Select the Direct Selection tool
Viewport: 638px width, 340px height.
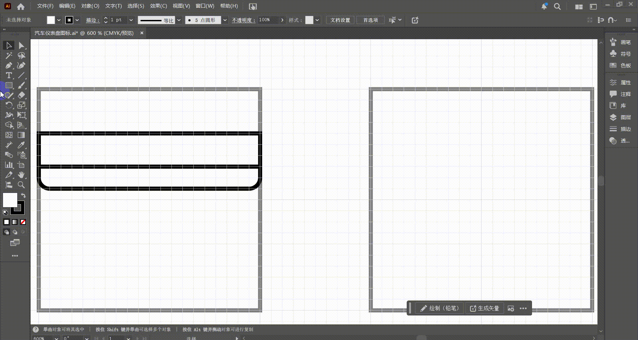(x=21, y=45)
